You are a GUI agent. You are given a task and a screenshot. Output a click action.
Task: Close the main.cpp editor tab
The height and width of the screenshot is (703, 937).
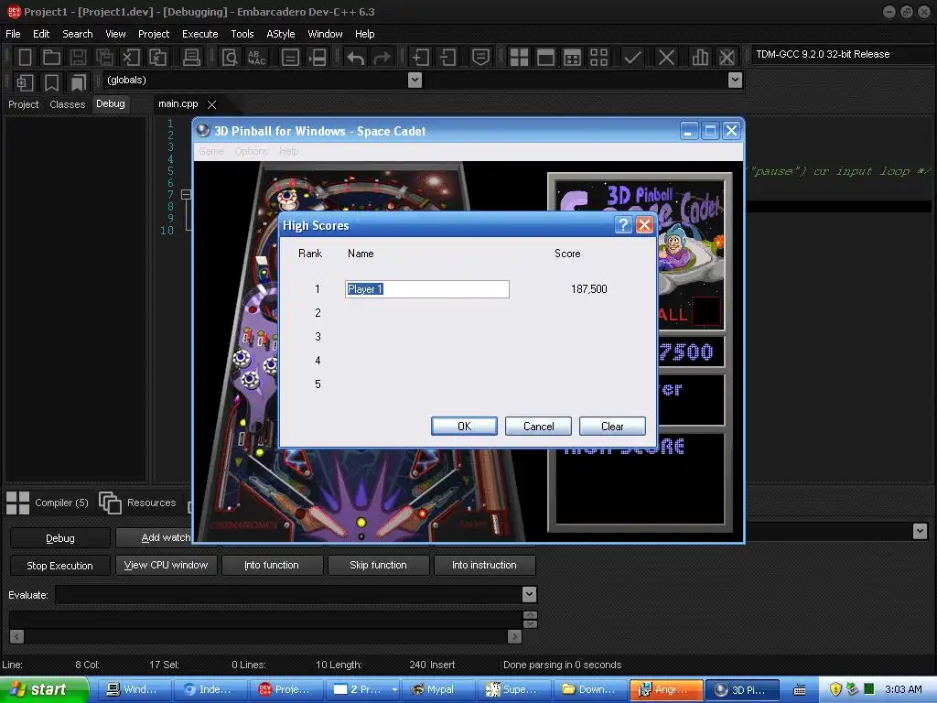211,104
